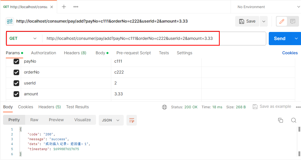Click the HTTP request type icon

pos(10,21)
